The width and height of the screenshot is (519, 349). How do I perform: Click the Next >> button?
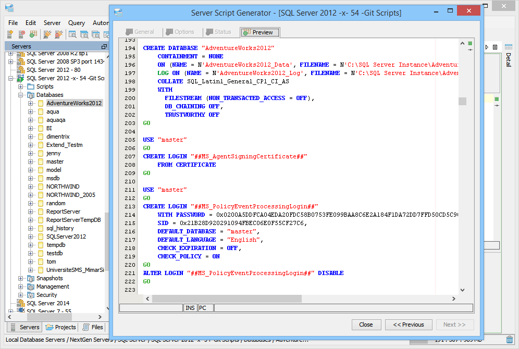tap(455, 325)
